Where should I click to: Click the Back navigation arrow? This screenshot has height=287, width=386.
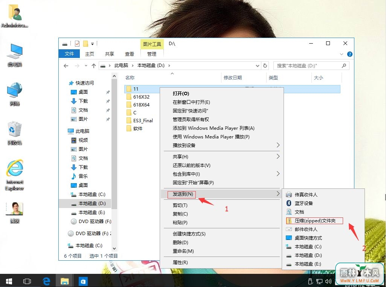pyautogui.click(x=66, y=66)
